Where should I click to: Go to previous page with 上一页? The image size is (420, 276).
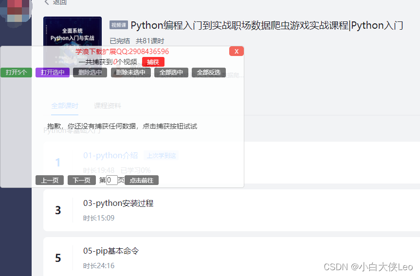tap(50, 180)
